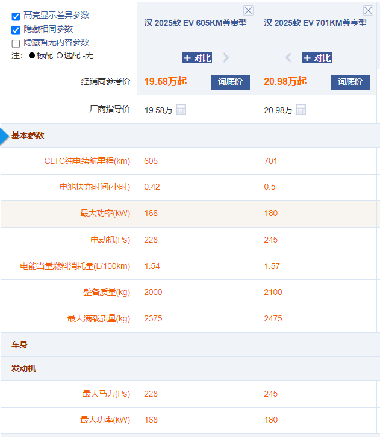This screenshot has height=437, width=380.
Task: Uncheck 隐藏相同参数 option
Action: (x=16, y=29)
